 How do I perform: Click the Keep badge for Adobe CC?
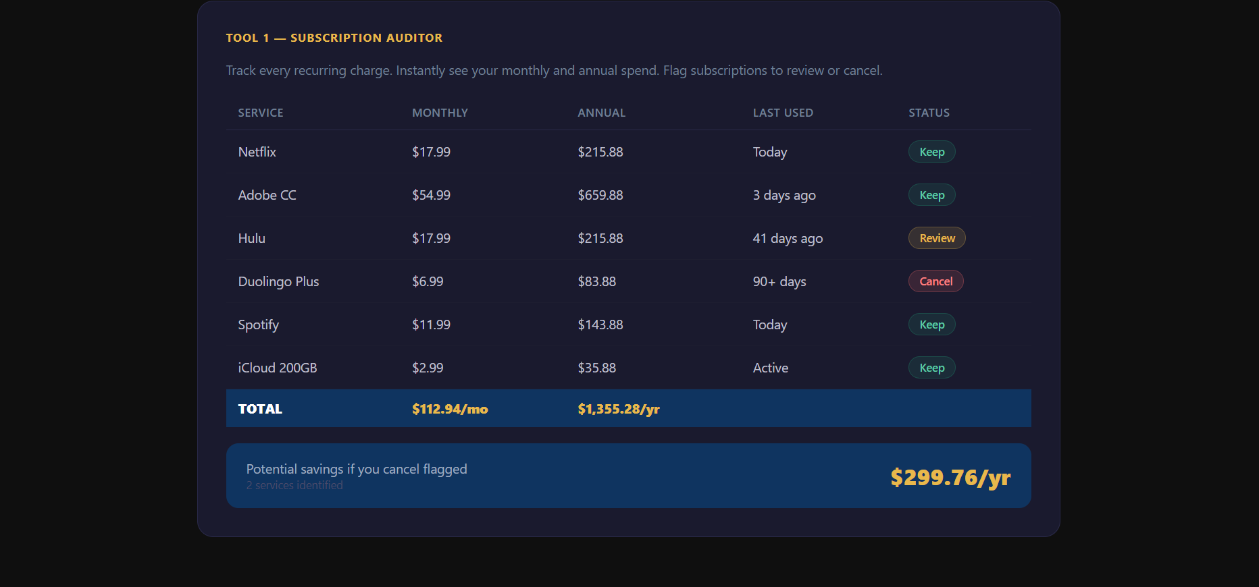[x=931, y=195]
